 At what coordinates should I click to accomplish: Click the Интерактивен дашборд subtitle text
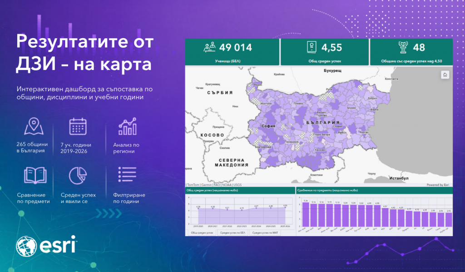point(84,93)
